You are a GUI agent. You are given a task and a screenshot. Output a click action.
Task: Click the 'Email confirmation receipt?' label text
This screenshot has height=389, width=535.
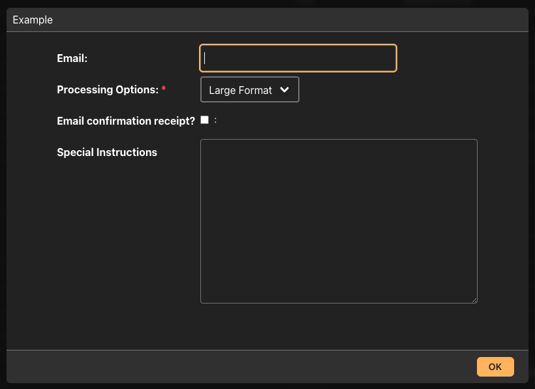[x=126, y=121]
